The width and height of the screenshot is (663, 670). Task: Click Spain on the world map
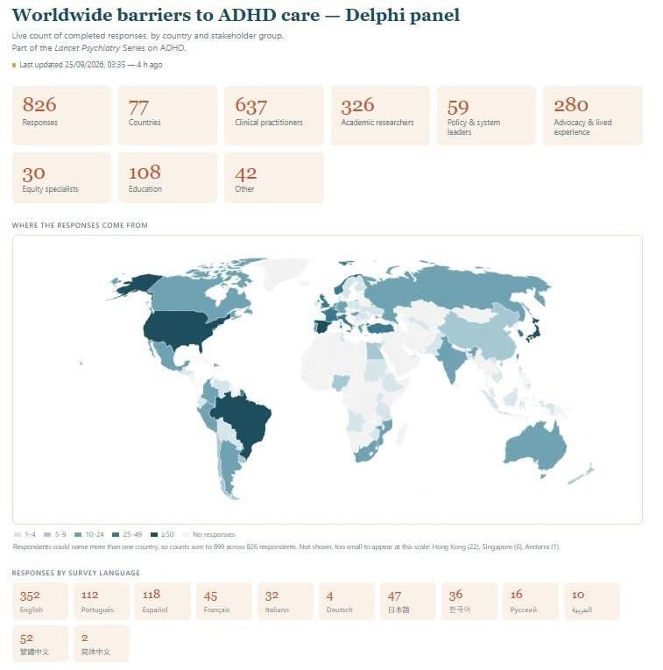tap(323, 327)
